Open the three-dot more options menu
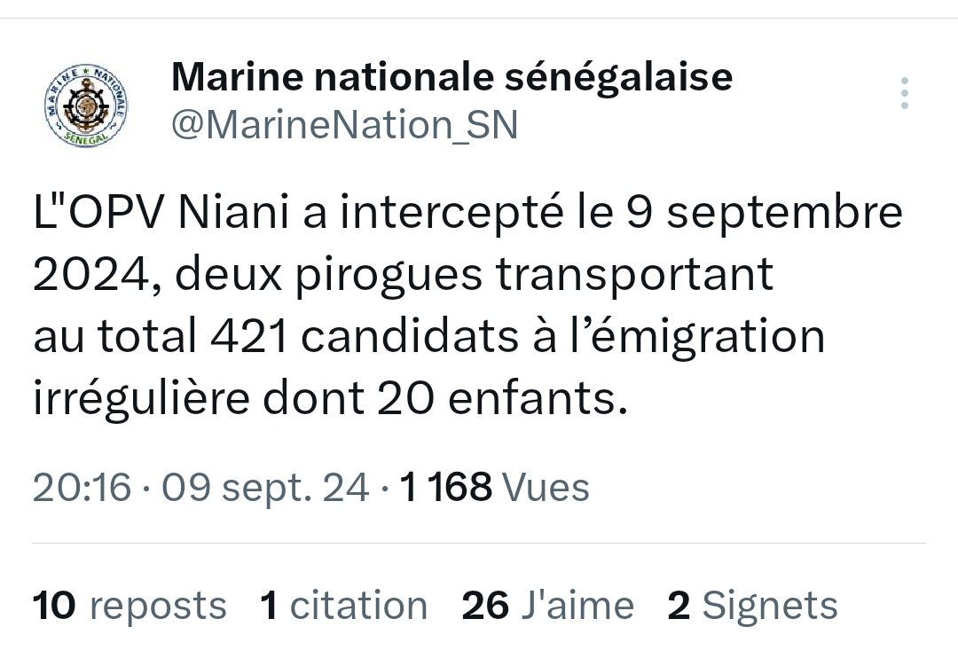The width and height of the screenshot is (958, 658). pyautogui.click(x=904, y=93)
